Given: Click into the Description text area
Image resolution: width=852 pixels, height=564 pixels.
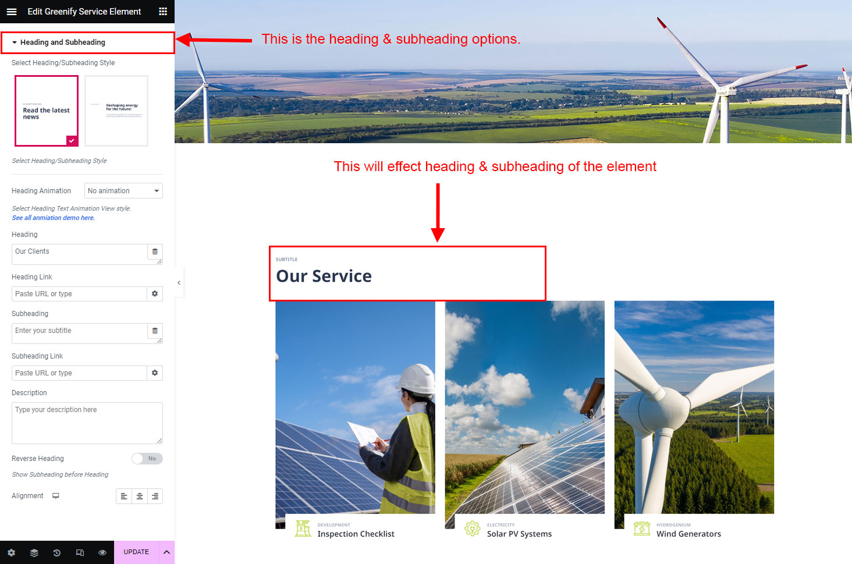Looking at the screenshot, I should pos(87,423).
